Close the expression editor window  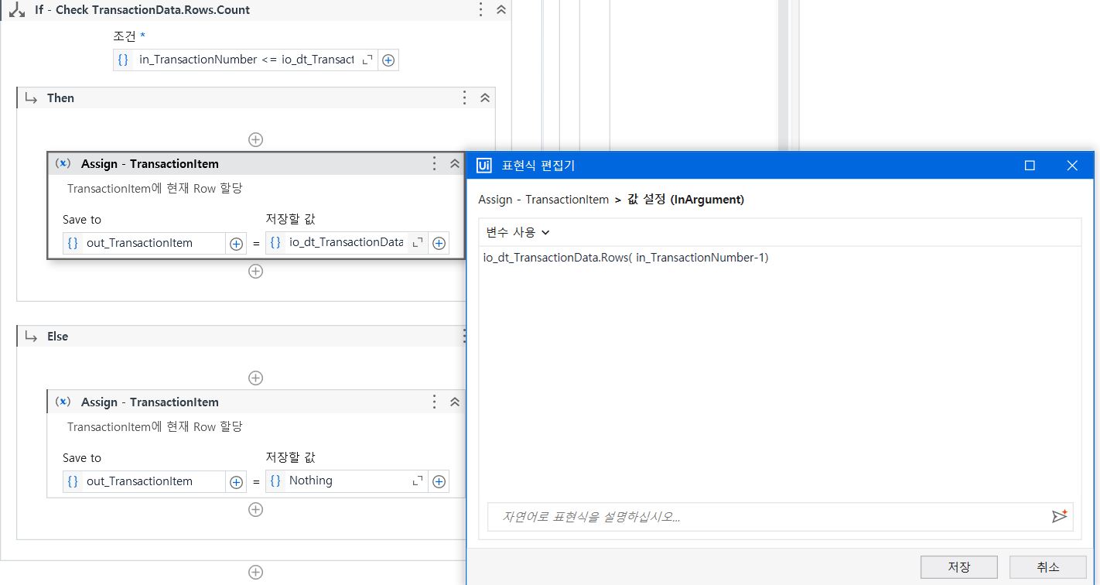point(1072,166)
